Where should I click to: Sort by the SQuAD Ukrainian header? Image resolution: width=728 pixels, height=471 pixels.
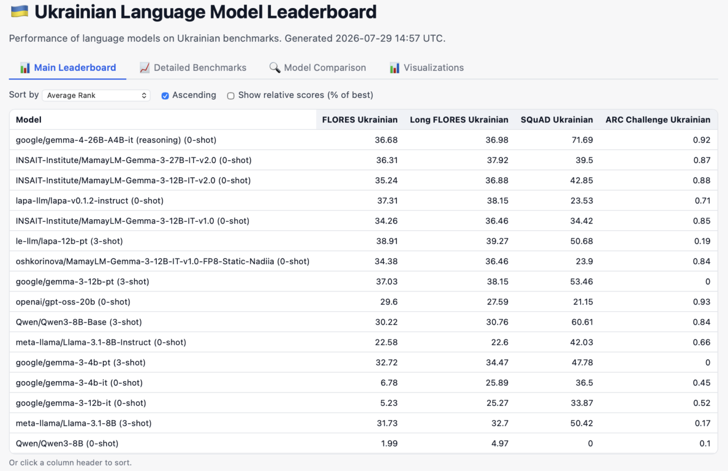tap(557, 120)
